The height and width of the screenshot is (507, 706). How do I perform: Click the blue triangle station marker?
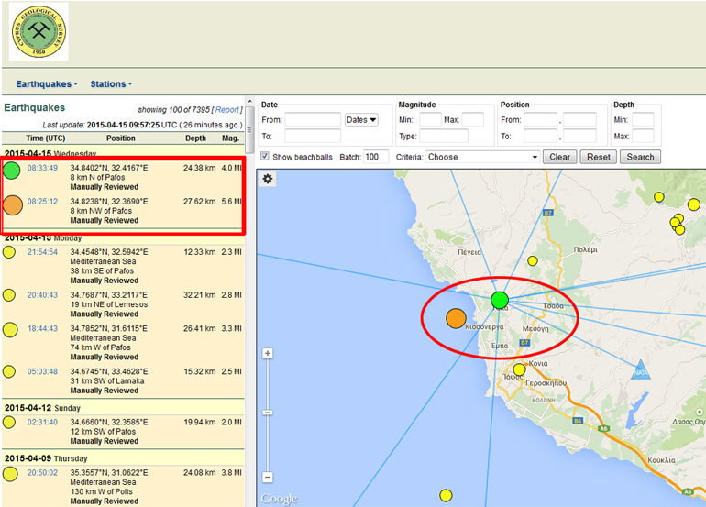tap(640, 371)
